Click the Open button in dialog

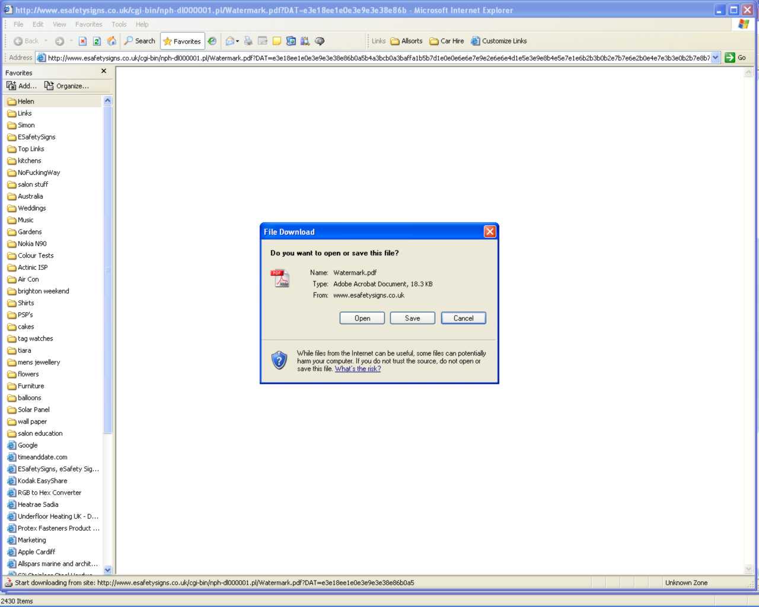click(x=362, y=318)
